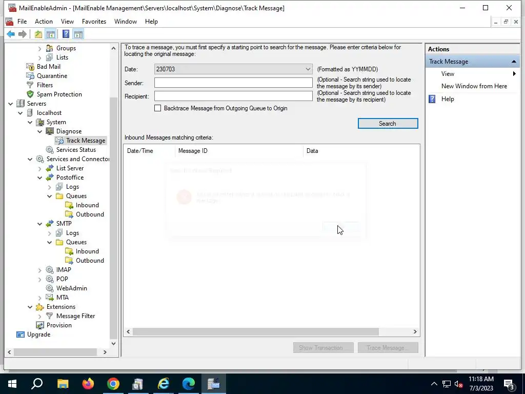This screenshot has width=525, height=394.
Task: Open the taskbar clock and date
Action: [x=481, y=384]
